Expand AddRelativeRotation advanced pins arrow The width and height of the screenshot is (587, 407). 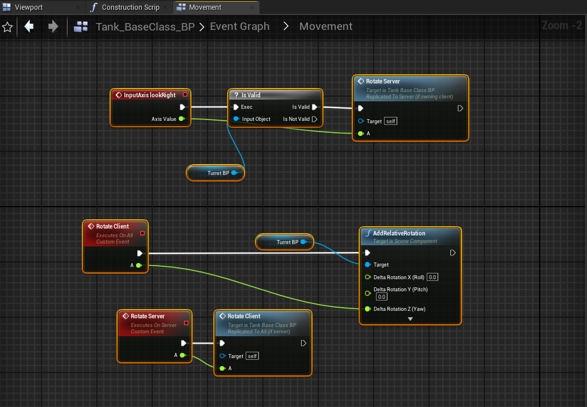411,319
